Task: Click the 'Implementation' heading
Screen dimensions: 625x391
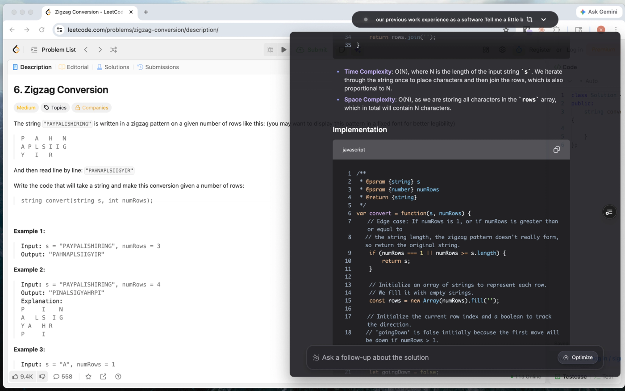Action: pos(360,130)
